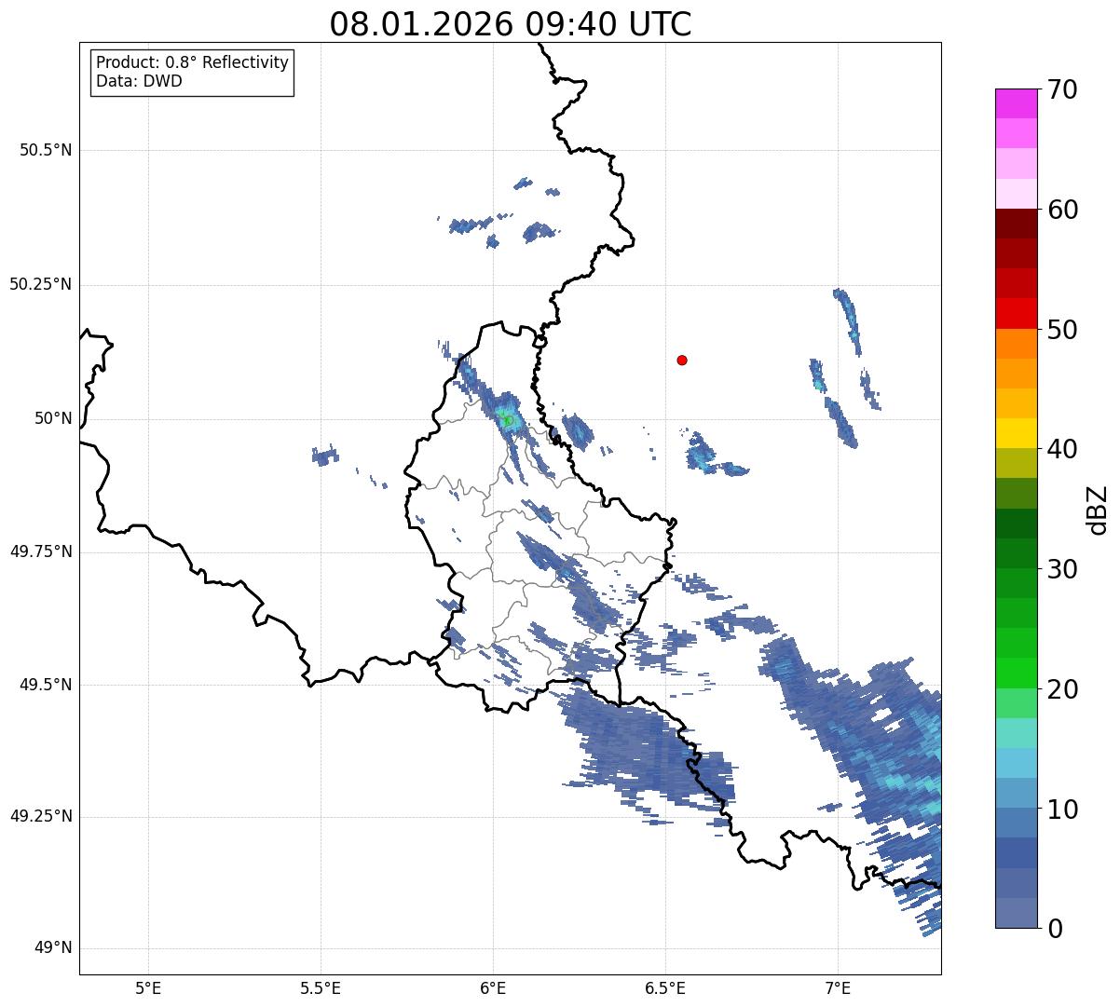The height and width of the screenshot is (1007, 1120).
Task: Click the Data: DWD label
Action: 139,81
